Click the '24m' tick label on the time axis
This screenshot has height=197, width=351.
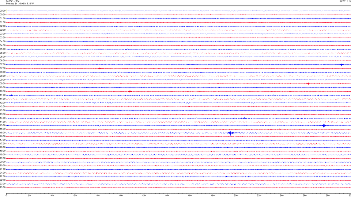click(282, 196)
